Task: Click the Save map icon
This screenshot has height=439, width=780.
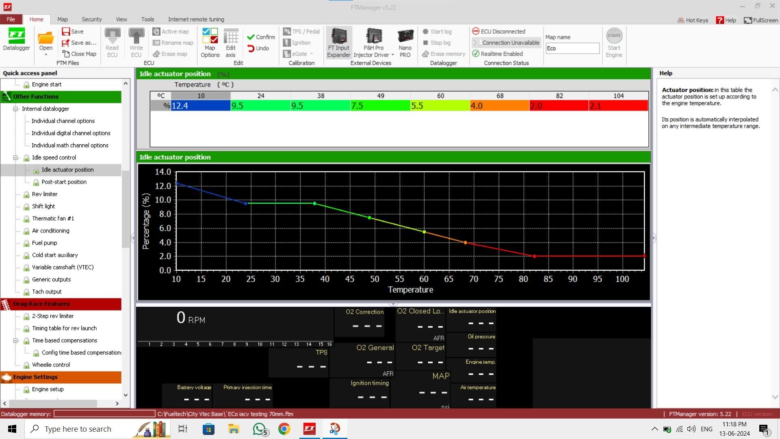Action: 66,31
